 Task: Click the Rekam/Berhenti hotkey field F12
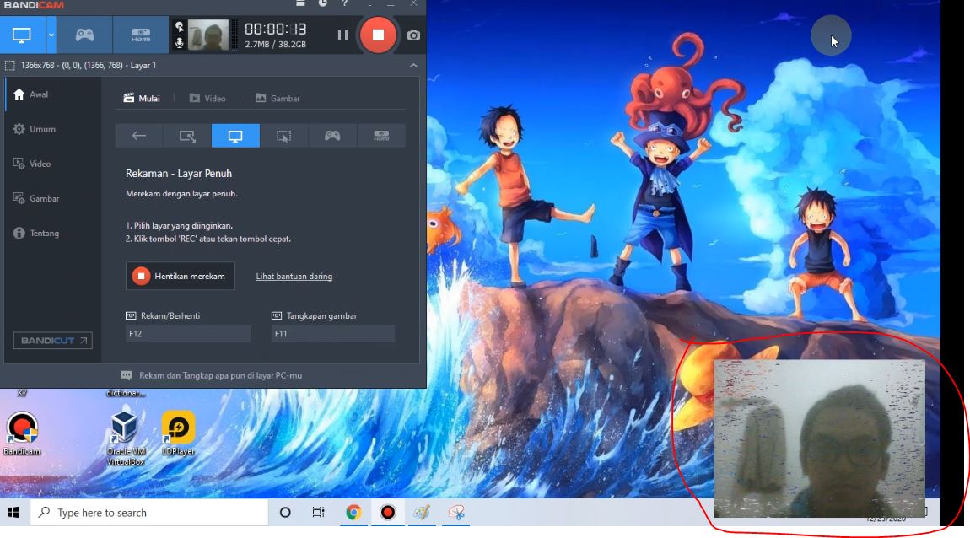click(x=187, y=333)
